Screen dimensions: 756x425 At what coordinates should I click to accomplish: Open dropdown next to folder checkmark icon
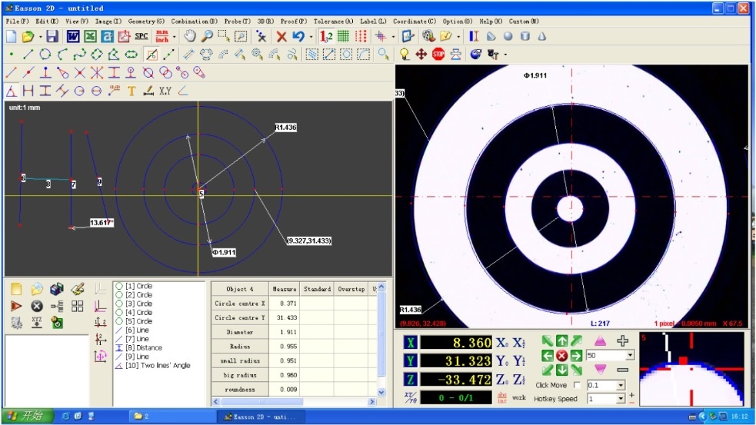coord(458,37)
